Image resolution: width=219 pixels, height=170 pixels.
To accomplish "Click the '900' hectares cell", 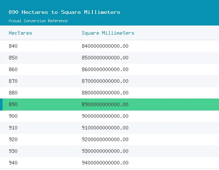I will 13,116.
